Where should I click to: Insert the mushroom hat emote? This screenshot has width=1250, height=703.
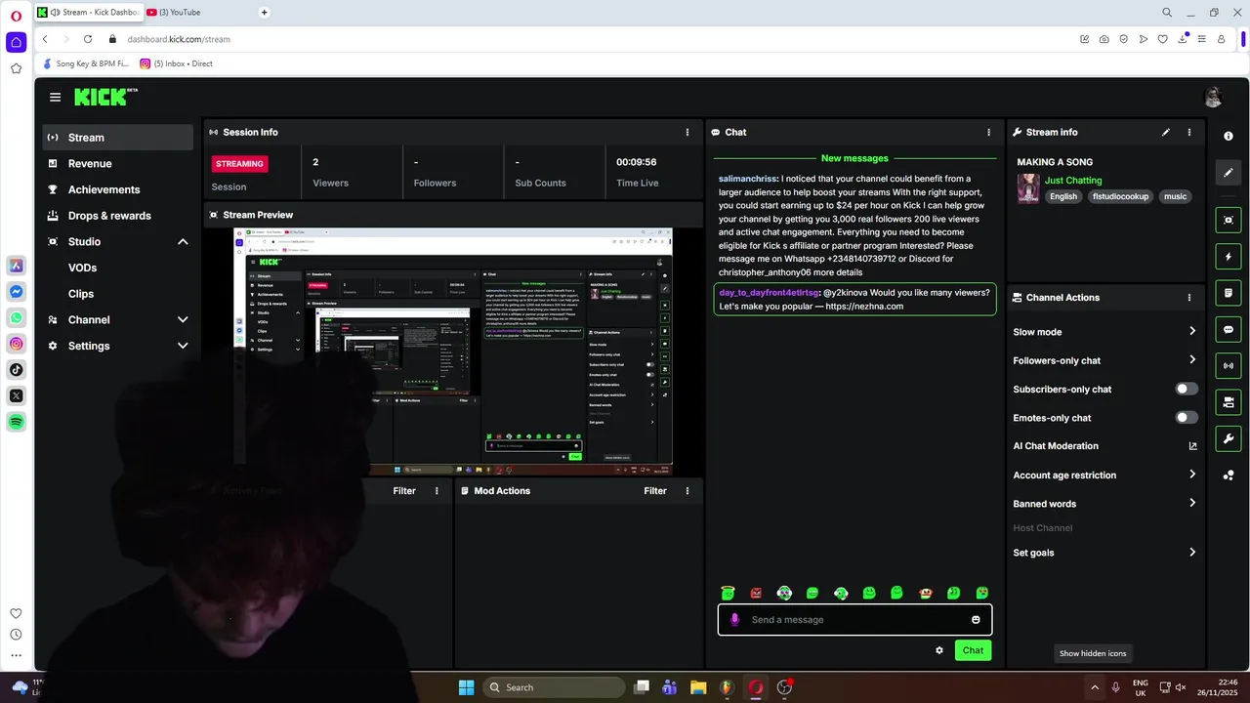tap(926, 593)
